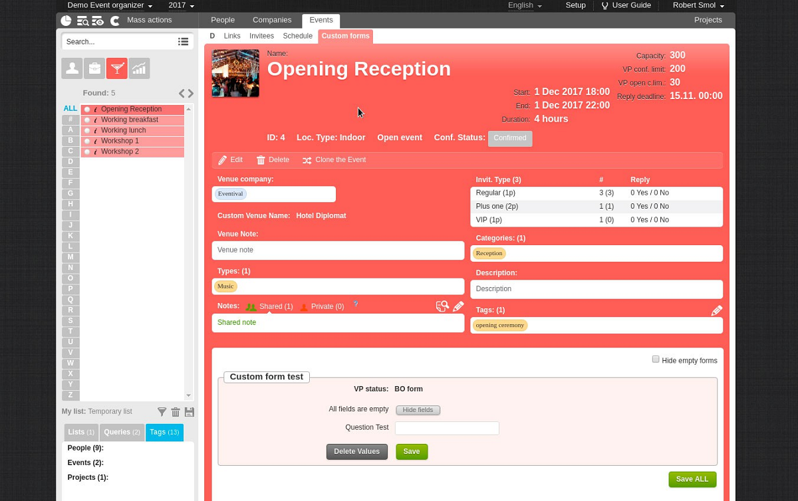This screenshot has width=798, height=501.
Task: Delete My list using the trash icon
Action: (x=176, y=412)
